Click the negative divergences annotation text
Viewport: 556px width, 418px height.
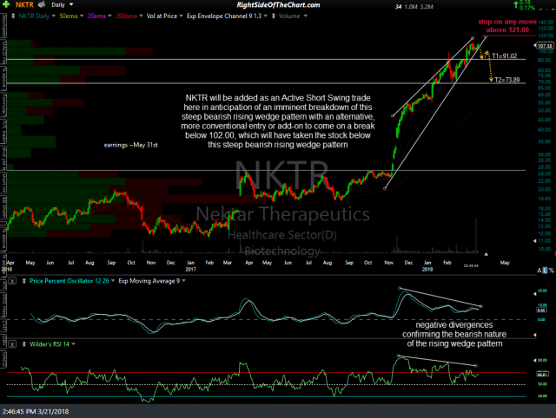[x=454, y=334]
